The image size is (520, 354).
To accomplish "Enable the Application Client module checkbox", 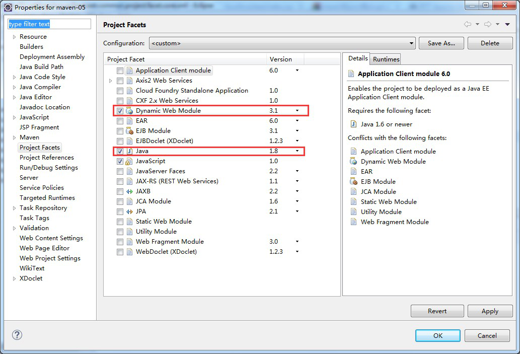I will 120,70.
